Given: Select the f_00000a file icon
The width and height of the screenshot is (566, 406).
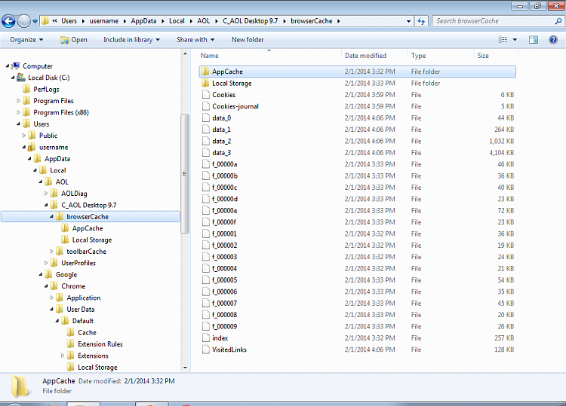Looking at the screenshot, I should point(206,164).
